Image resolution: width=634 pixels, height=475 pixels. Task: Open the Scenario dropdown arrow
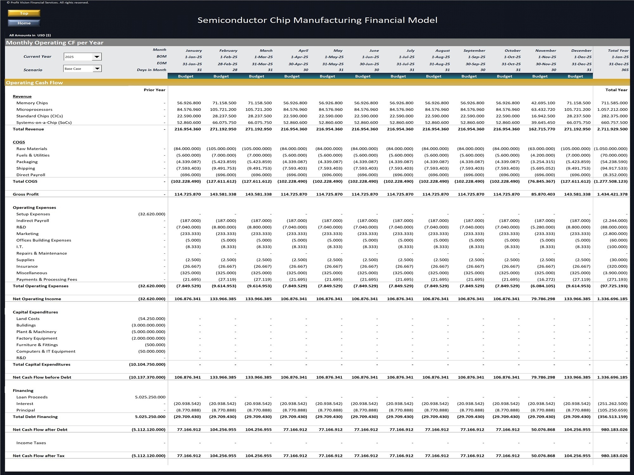(97, 68)
